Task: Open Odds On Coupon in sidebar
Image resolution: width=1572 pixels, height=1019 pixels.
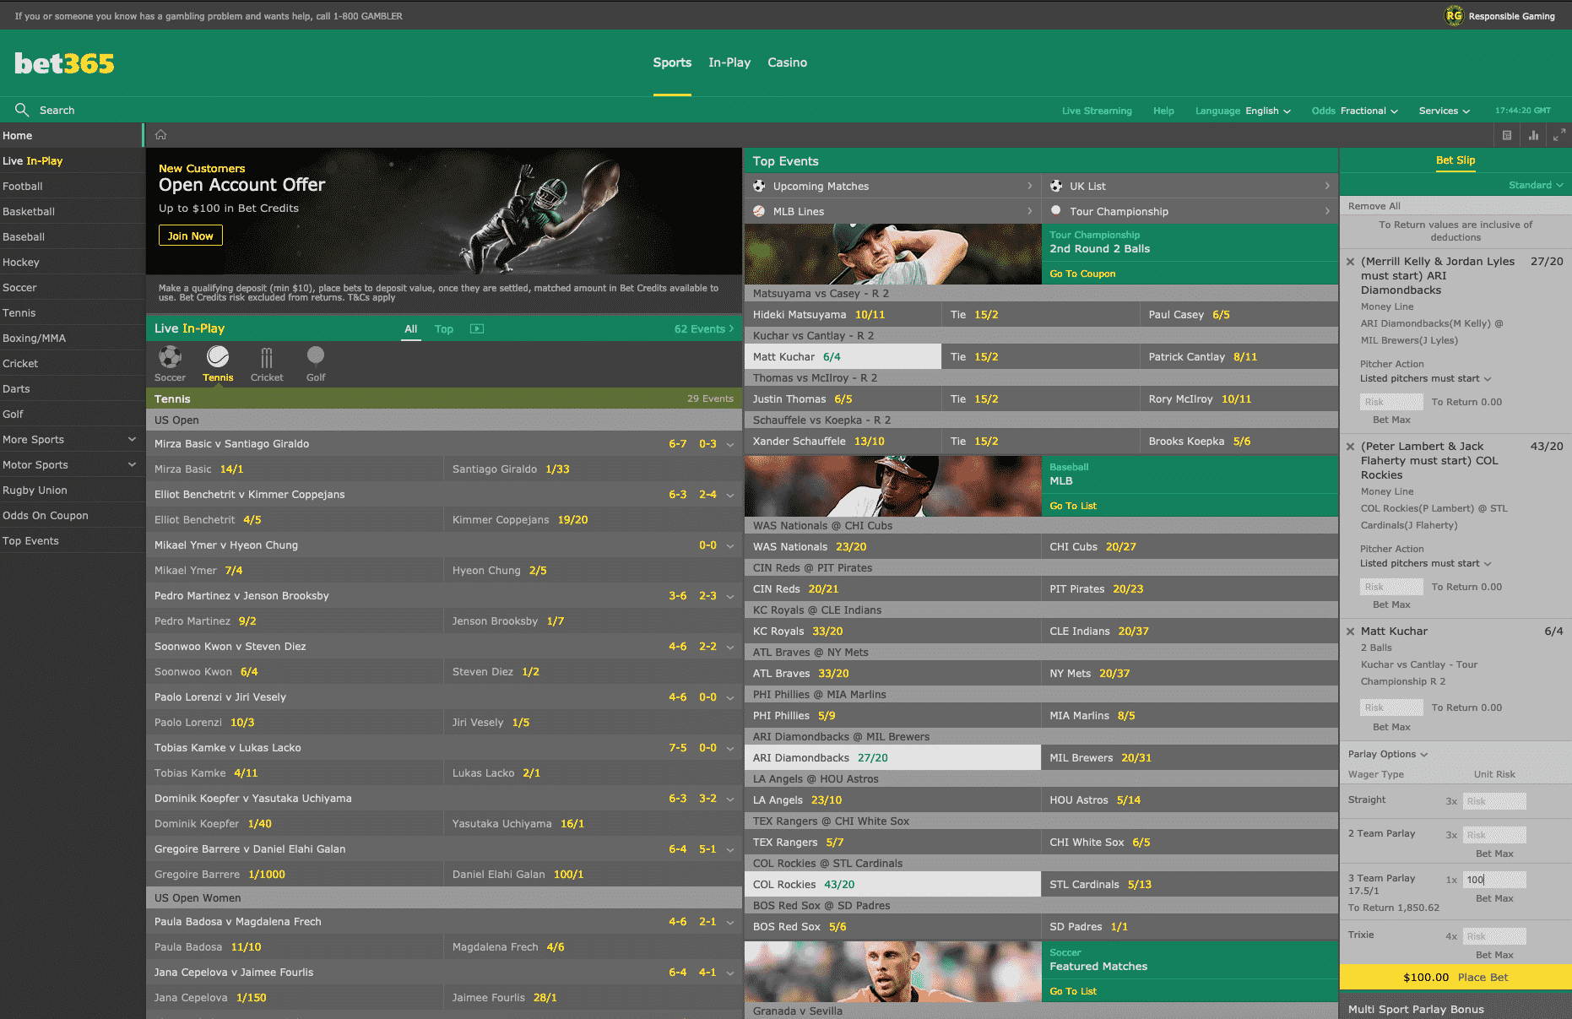Action: tap(71, 515)
